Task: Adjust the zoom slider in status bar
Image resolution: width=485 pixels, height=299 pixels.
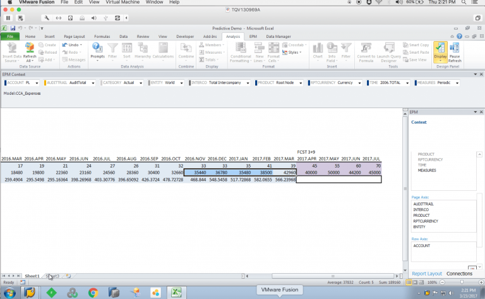Action: tap(462, 283)
